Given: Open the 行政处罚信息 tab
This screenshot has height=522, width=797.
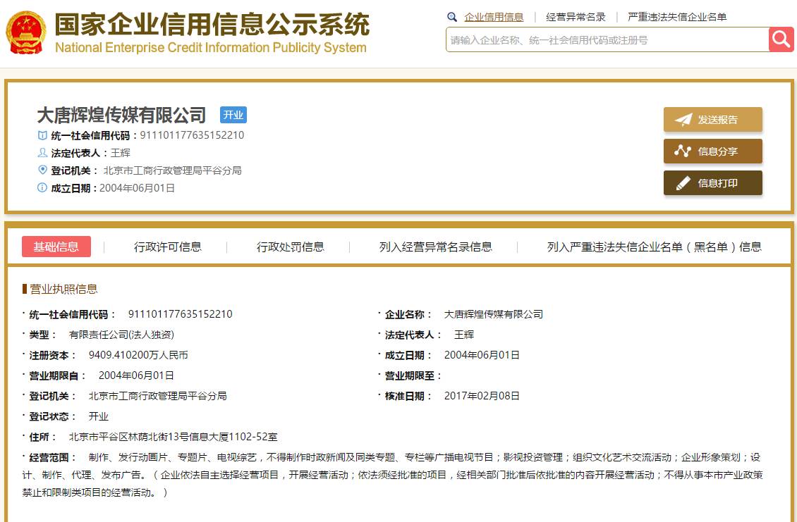Looking at the screenshot, I should click(x=290, y=247).
